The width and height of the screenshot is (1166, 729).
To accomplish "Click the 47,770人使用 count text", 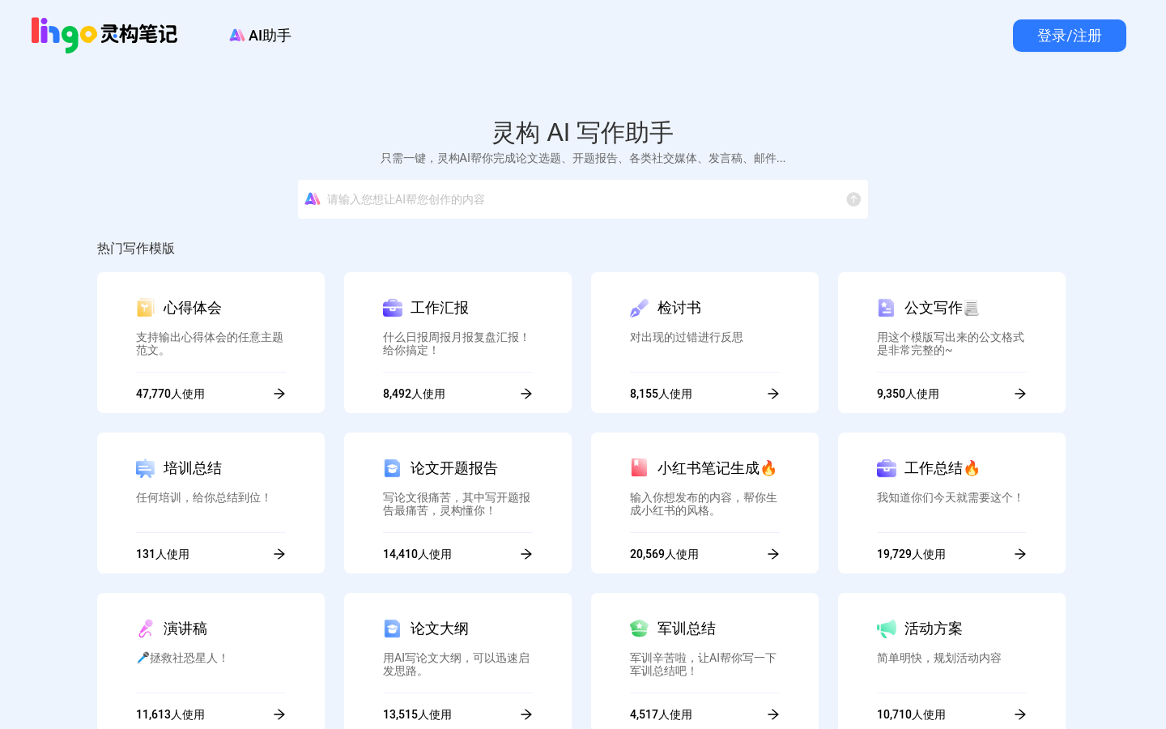I will pyautogui.click(x=170, y=394).
